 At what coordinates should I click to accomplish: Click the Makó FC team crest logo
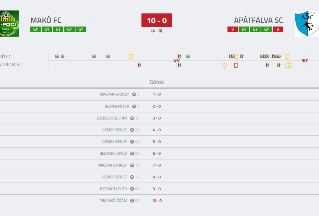coord(9,24)
